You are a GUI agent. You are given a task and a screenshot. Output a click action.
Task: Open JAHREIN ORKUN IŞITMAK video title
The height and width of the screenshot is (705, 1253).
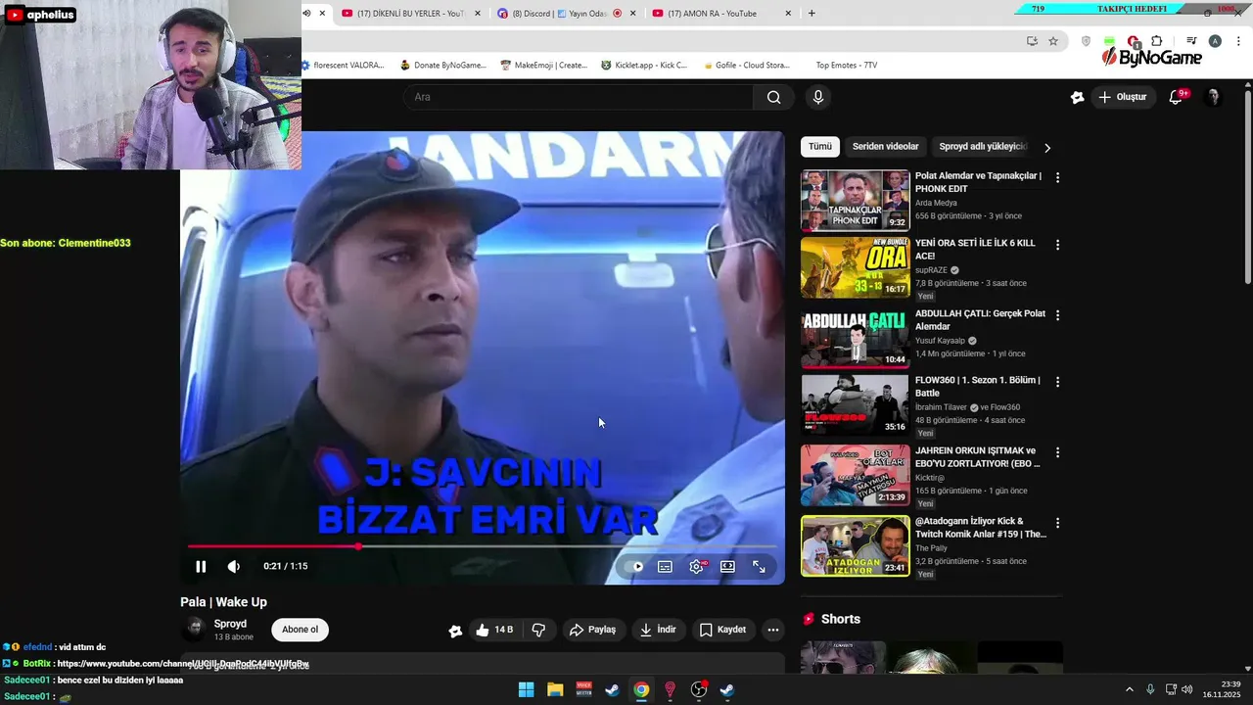point(977,457)
